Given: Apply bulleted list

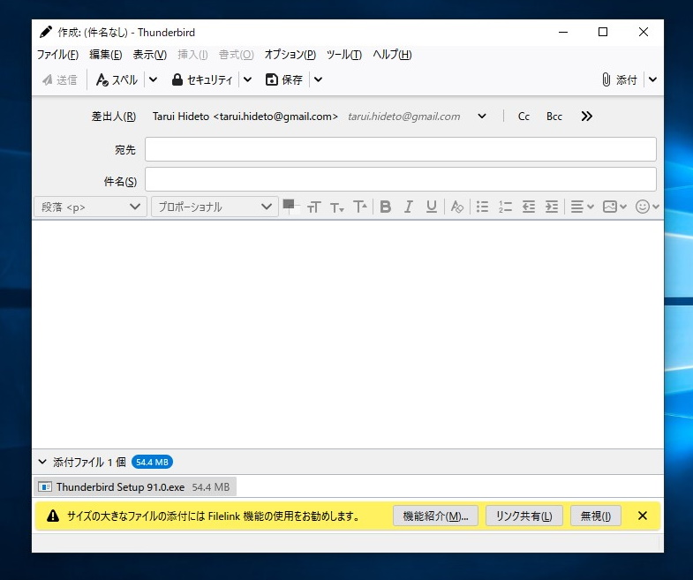Looking at the screenshot, I should [482, 207].
